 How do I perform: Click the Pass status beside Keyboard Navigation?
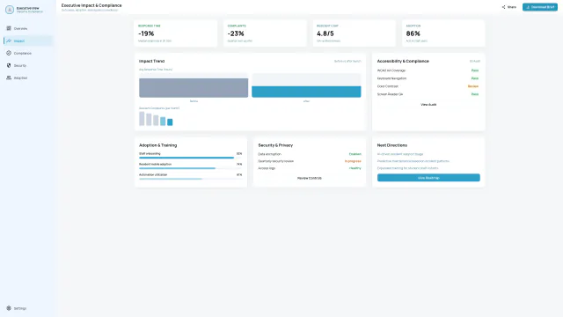475,78
